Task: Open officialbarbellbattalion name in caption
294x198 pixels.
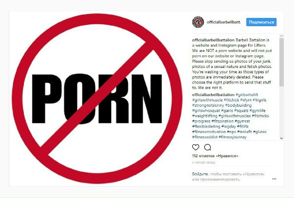Action: [x=213, y=40]
